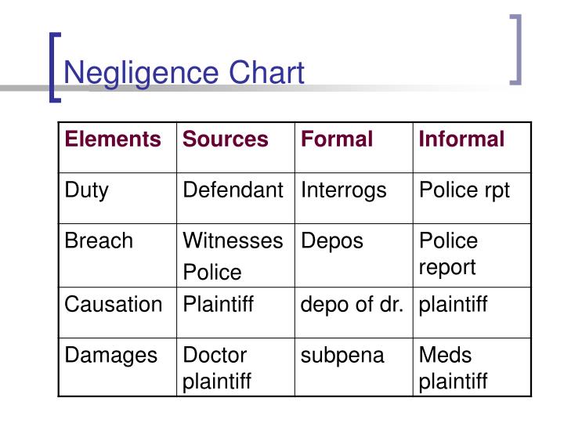Click the word Witnesses in the table

pos(233,241)
